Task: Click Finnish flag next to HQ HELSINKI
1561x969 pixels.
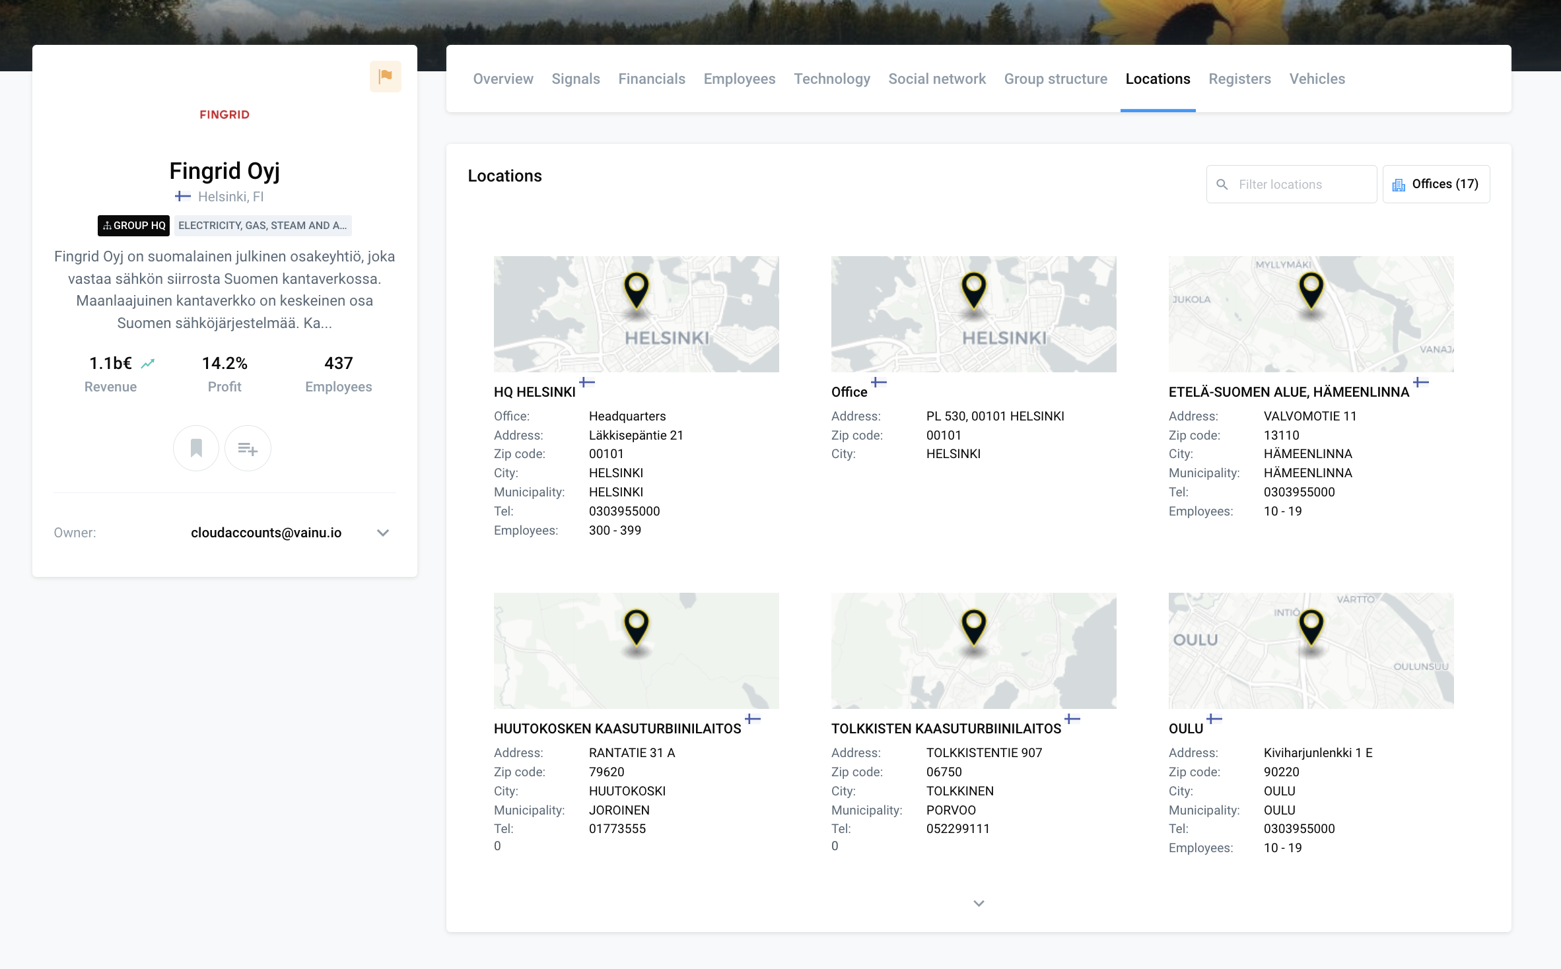Action: 587,382
